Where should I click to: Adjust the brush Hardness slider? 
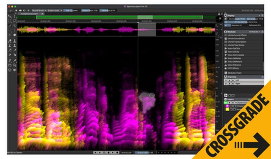click(107, 11)
